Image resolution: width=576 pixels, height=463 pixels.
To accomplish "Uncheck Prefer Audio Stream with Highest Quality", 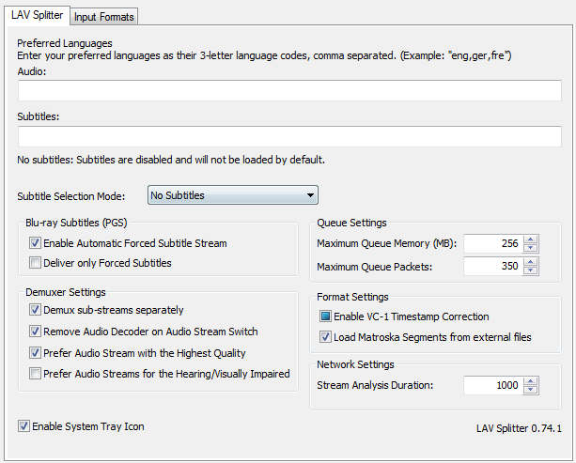I will tap(36, 353).
